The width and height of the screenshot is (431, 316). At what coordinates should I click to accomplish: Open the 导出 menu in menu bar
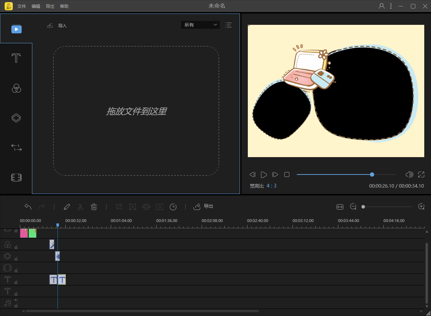click(x=50, y=6)
